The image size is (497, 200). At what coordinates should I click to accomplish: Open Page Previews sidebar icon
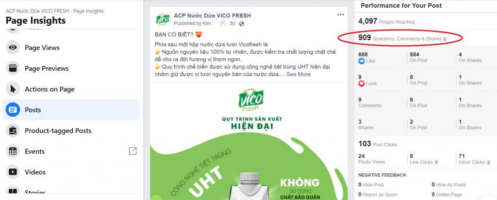click(x=13, y=68)
